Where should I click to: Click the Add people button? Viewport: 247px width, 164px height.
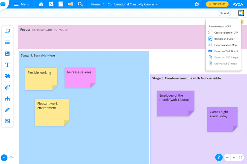(224, 13)
